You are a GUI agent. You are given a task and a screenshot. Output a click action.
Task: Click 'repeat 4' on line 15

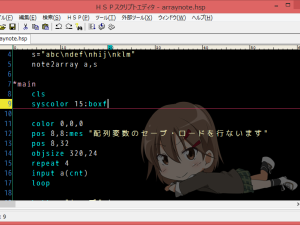point(50,163)
